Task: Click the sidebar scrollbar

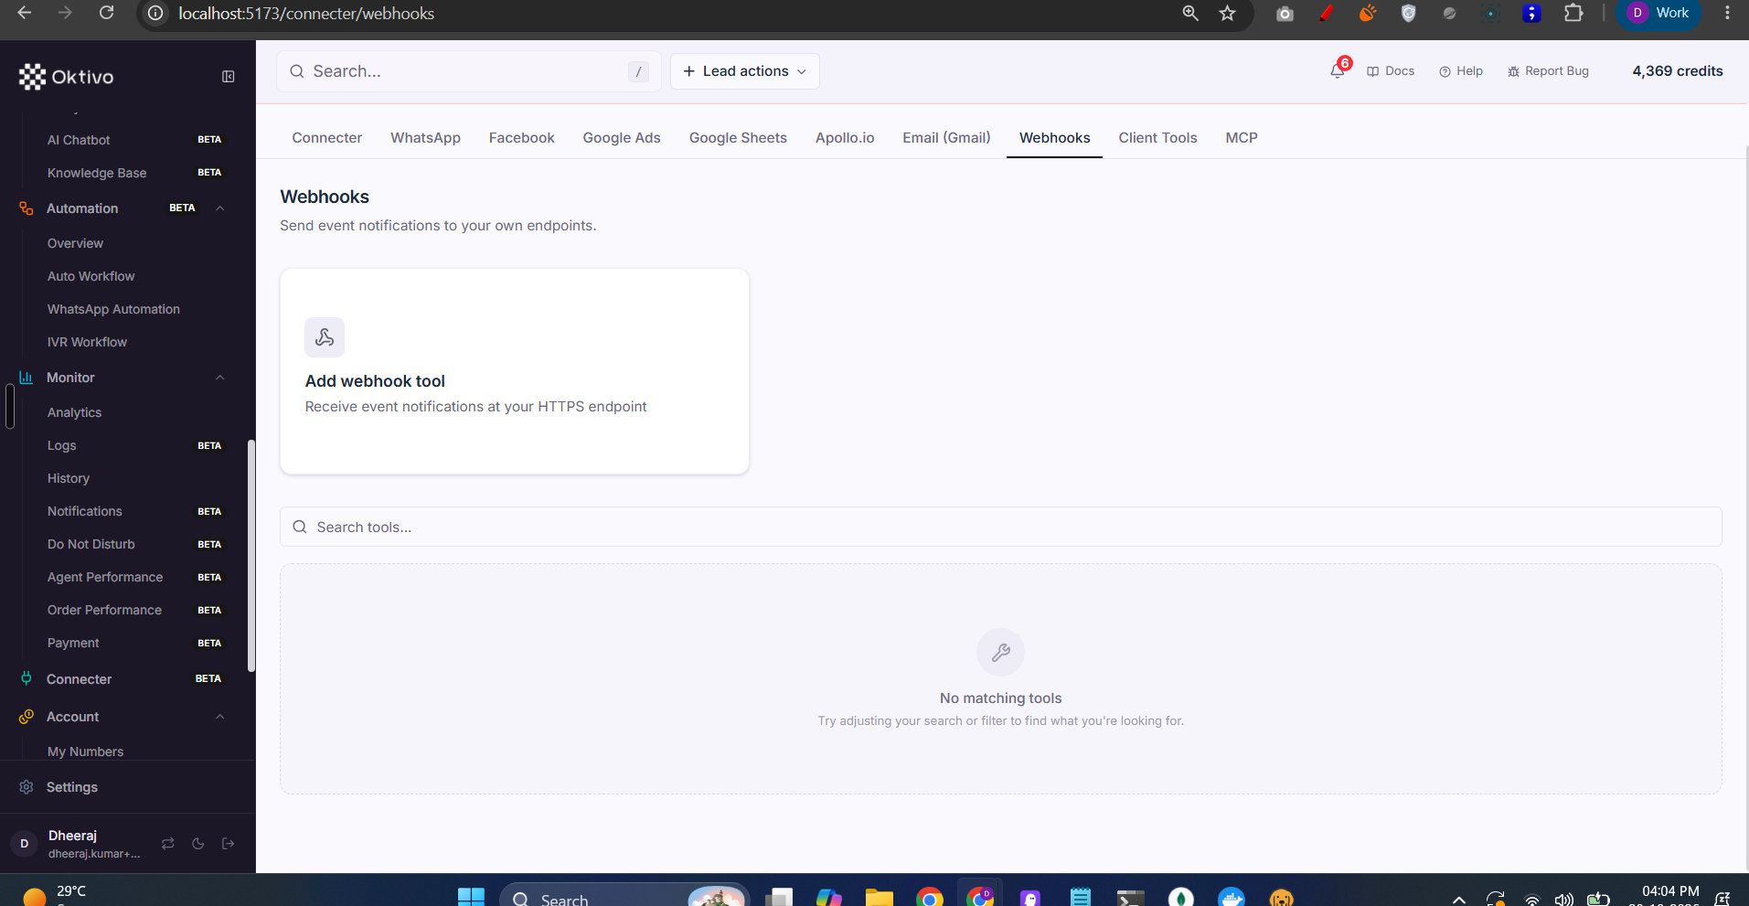Action: pos(251,556)
